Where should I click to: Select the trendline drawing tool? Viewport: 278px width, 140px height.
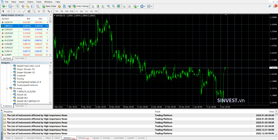point(24,11)
